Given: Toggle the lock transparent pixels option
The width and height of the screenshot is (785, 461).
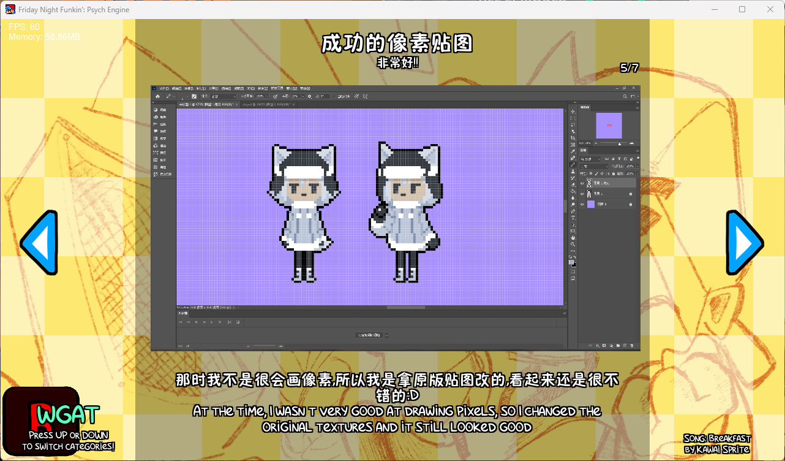Looking at the screenshot, I should pos(591,173).
